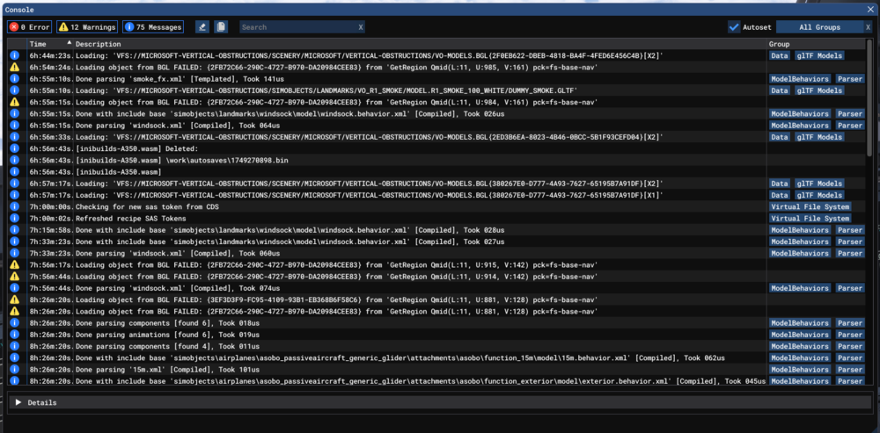Click the info icon on the first log row

[14, 55]
